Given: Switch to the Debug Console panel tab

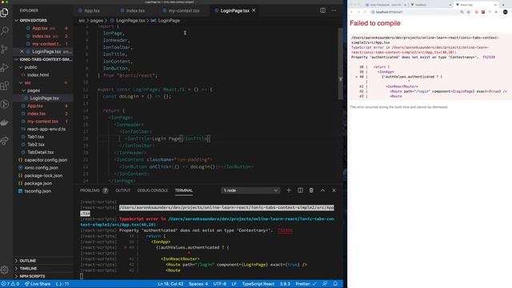Looking at the screenshot, I should pos(153,190).
